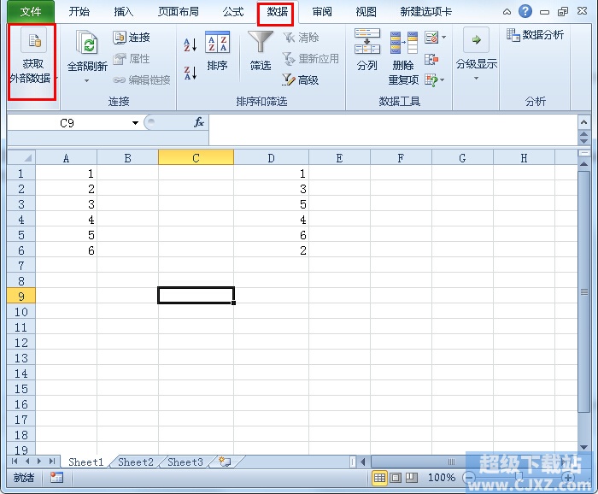Switch to Page Layout view in status bar

pyautogui.click(x=396, y=477)
